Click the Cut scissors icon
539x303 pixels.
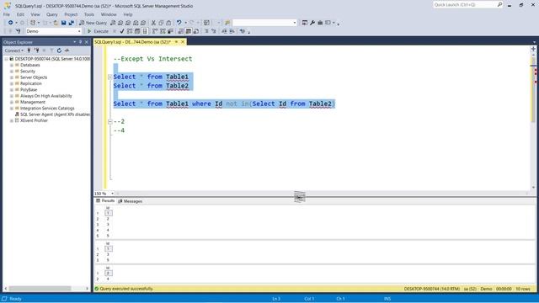tap(153, 23)
